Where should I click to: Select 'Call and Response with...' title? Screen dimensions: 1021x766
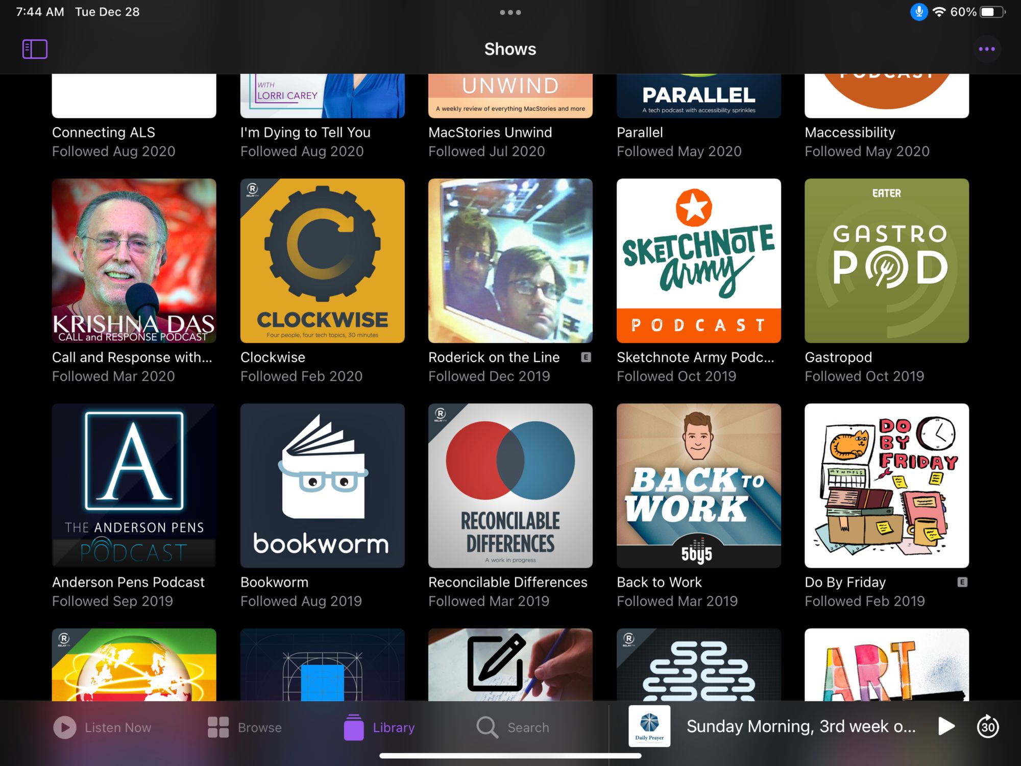point(132,357)
